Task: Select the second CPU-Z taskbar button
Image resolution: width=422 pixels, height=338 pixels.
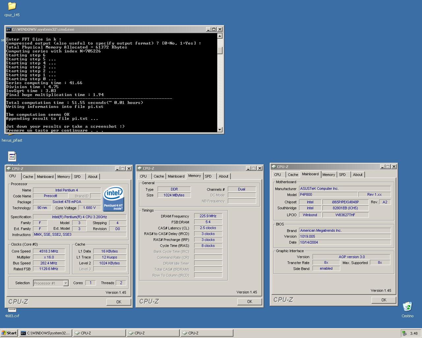Action: click(153, 333)
